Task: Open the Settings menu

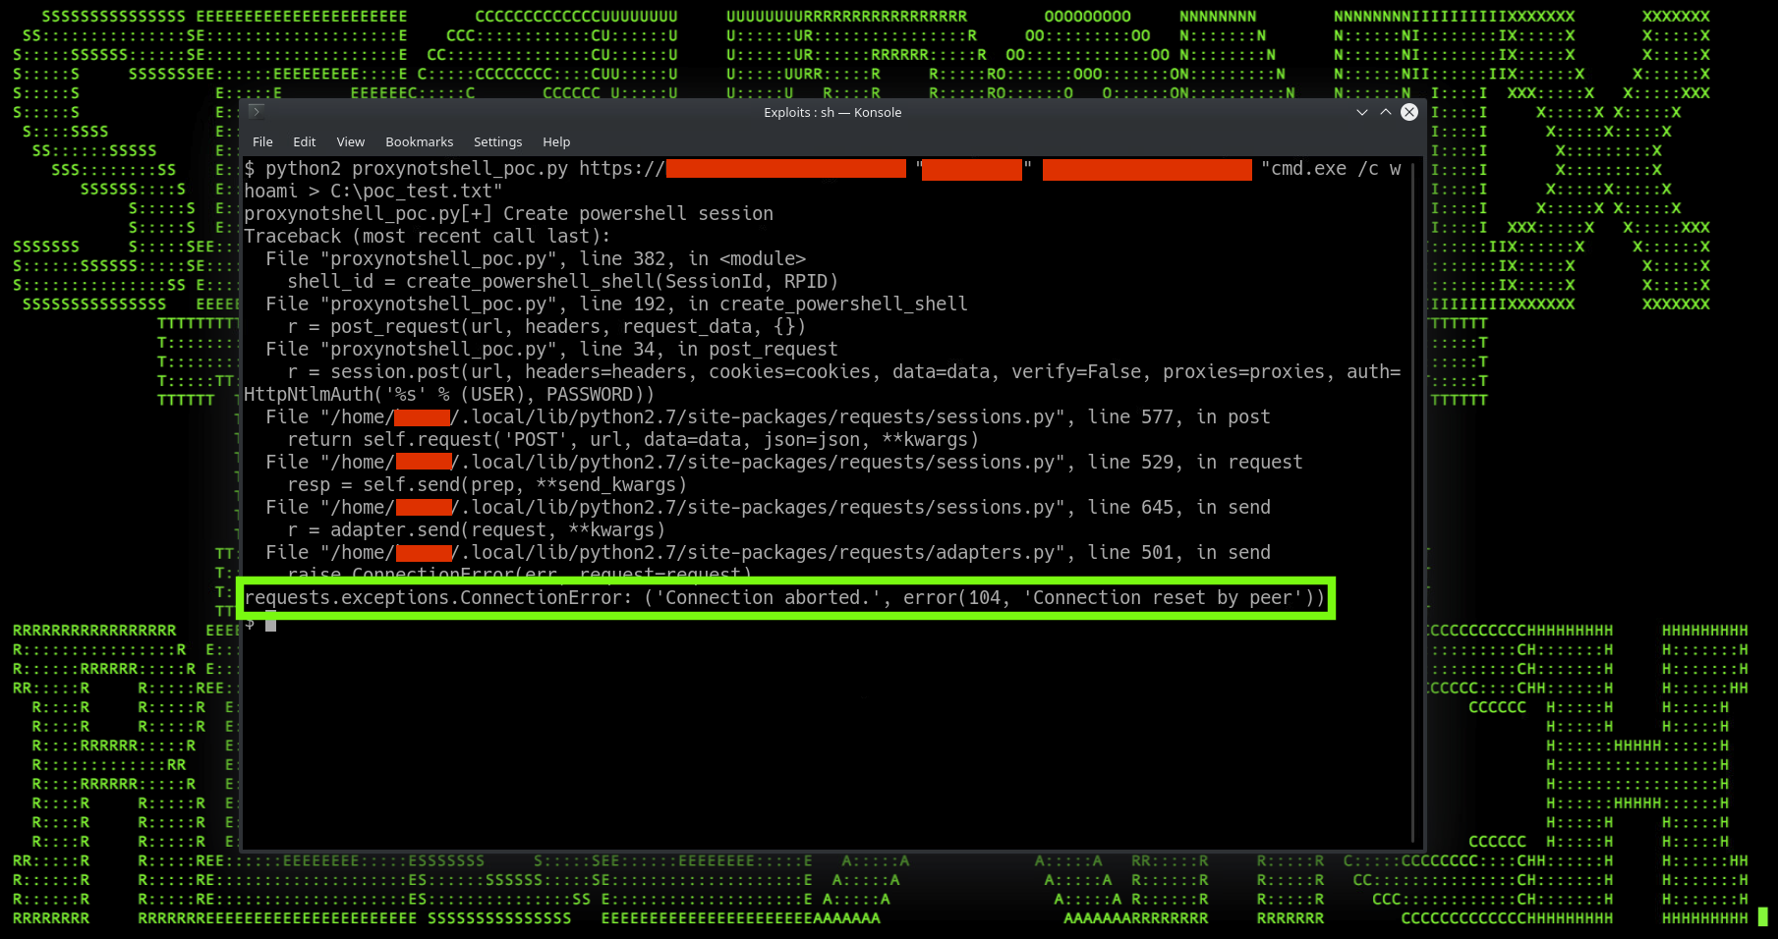Action: point(497,141)
